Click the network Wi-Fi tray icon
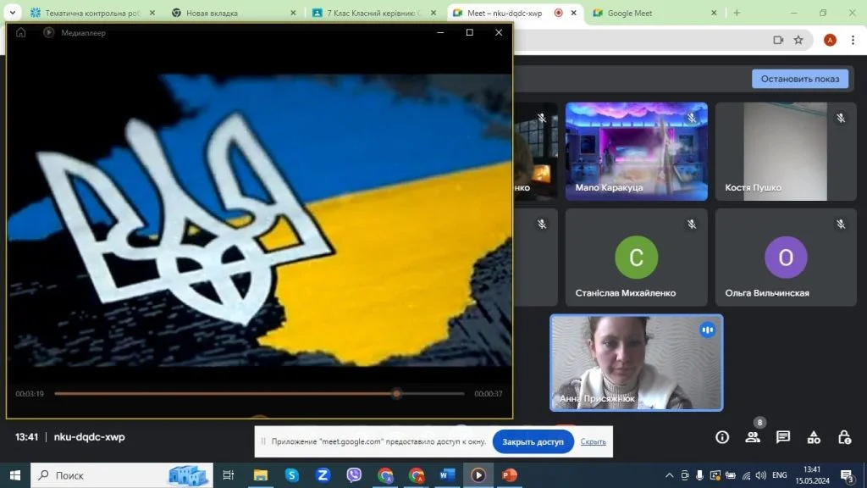 tap(746, 475)
